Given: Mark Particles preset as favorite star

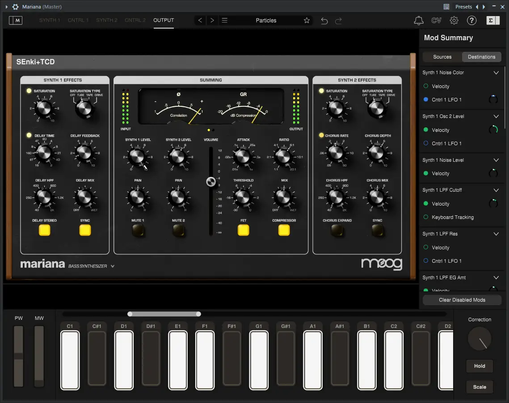Looking at the screenshot, I should 307,21.
